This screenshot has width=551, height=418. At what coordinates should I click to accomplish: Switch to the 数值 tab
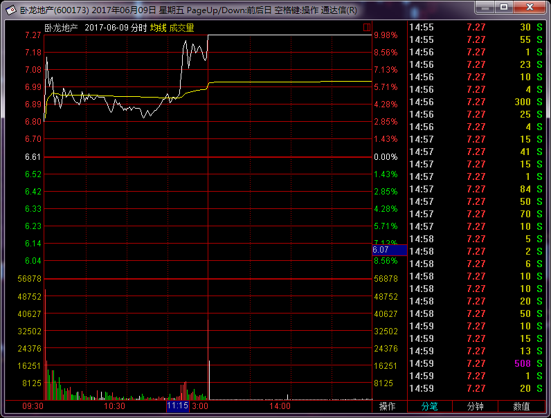(x=521, y=406)
